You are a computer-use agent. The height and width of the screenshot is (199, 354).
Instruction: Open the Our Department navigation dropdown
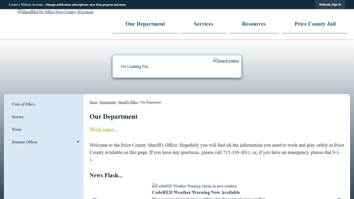(x=145, y=24)
